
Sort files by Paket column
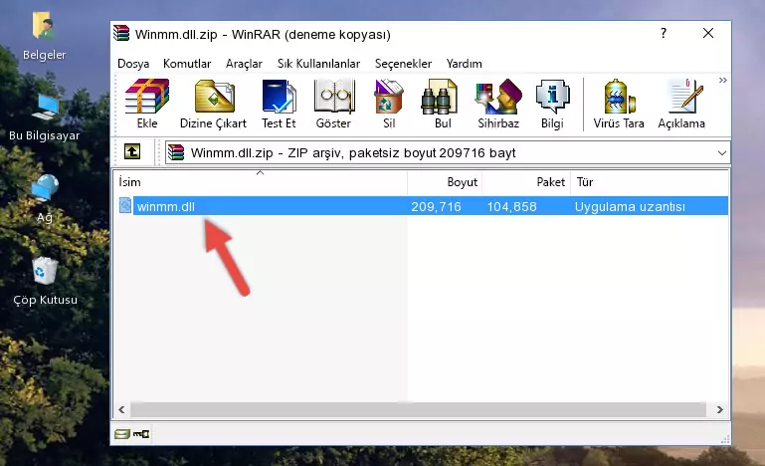click(x=526, y=181)
